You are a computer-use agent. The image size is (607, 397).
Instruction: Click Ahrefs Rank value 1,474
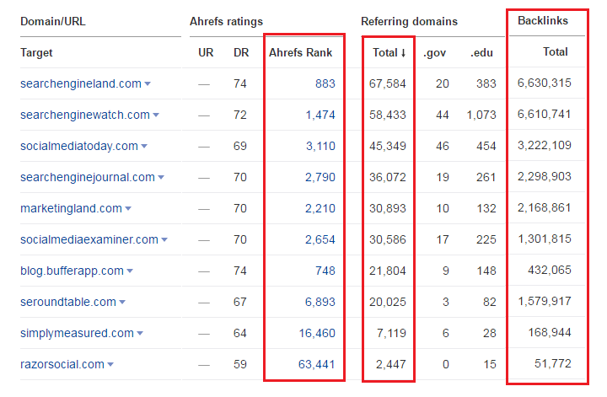point(320,115)
